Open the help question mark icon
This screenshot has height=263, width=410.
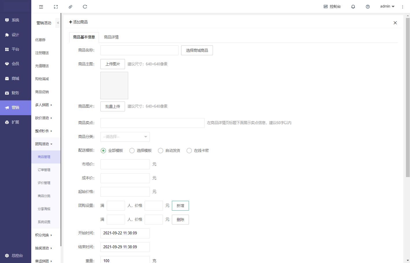367,7
